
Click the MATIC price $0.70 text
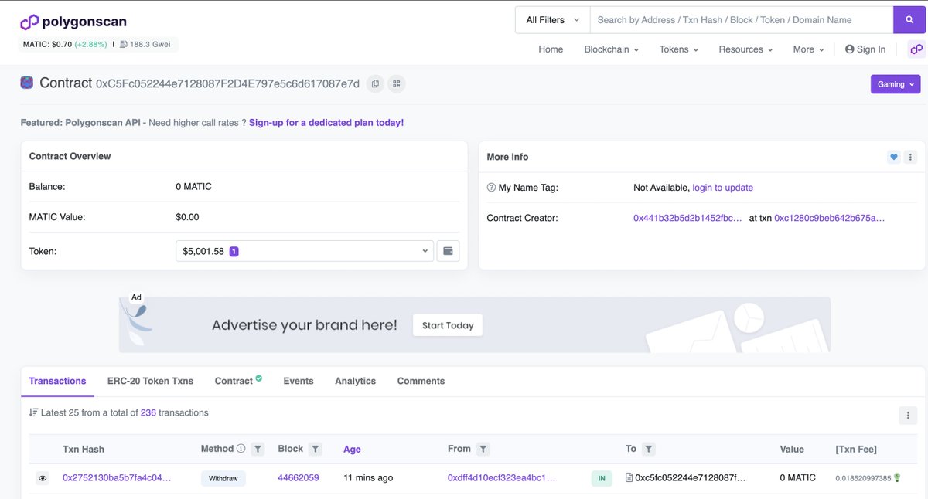tap(47, 45)
